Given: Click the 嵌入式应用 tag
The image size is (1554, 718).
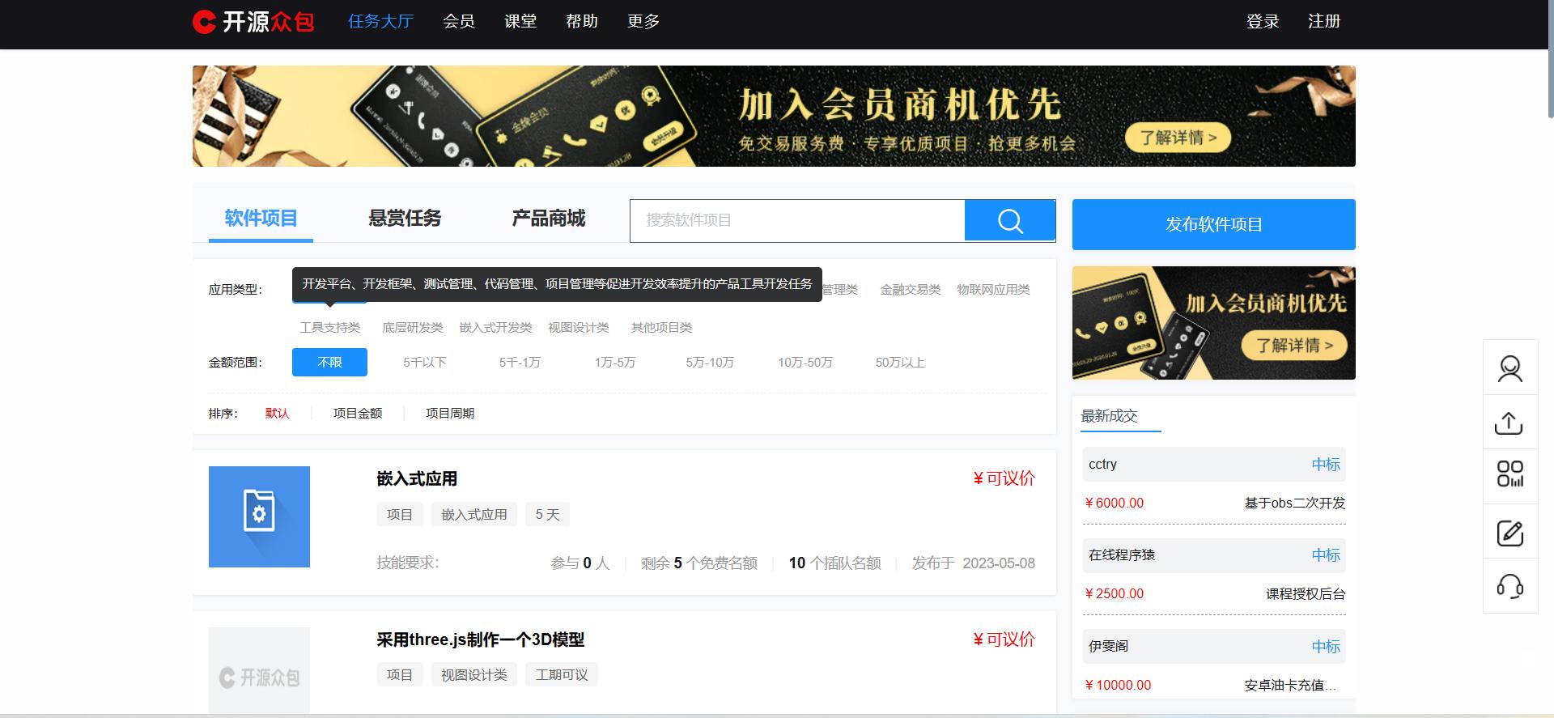Looking at the screenshot, I should [x=474, y=515].
